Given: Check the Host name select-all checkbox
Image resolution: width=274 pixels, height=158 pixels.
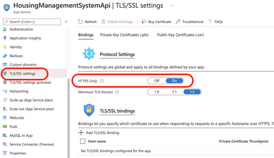Looking at the screenshot, I should coord(82,141).
